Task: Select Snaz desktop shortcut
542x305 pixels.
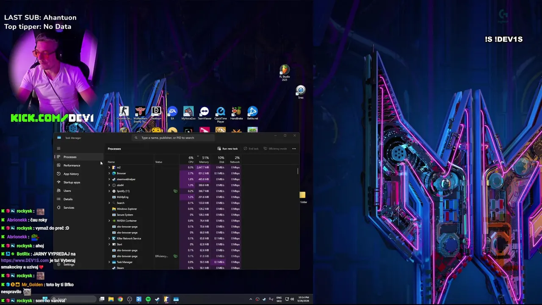Action: point(300,92)
